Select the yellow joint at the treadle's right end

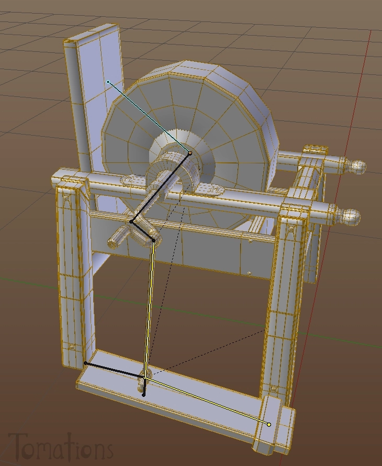click(x=269, y=425)
